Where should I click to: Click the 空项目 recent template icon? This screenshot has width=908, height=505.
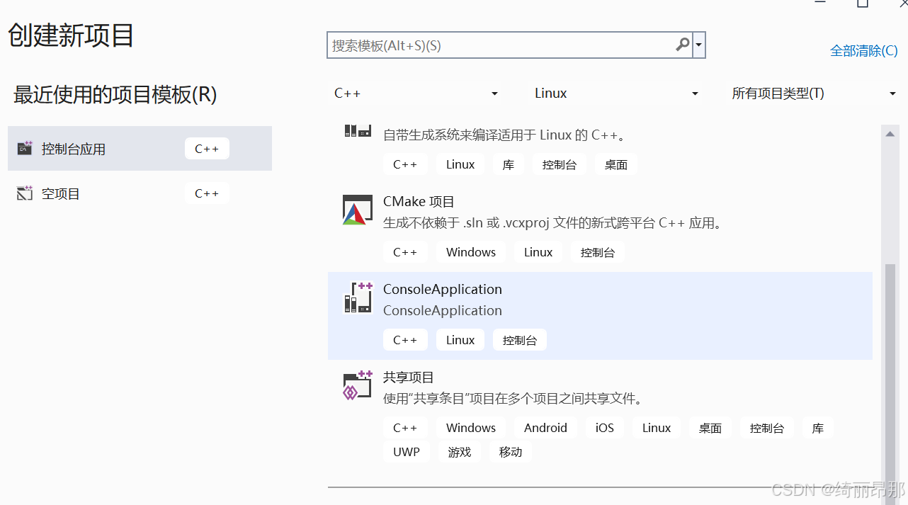point(25,193)
